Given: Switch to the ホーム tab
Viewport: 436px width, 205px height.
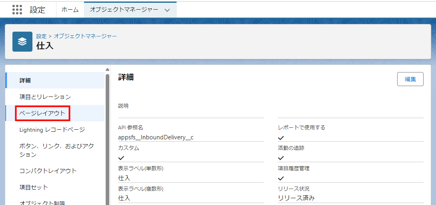Looking at the screenshot, I should [x=70, y=10].
